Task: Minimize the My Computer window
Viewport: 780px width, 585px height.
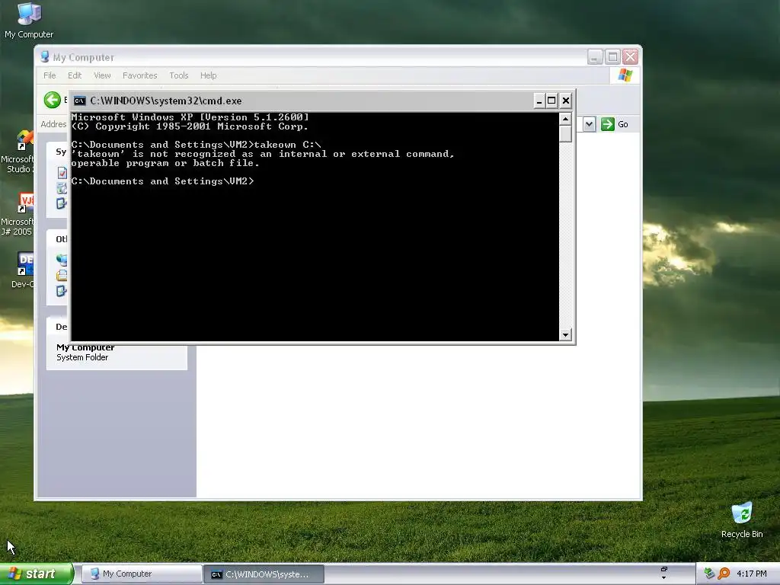Action: pyautogui.click(x=595, y=57)
